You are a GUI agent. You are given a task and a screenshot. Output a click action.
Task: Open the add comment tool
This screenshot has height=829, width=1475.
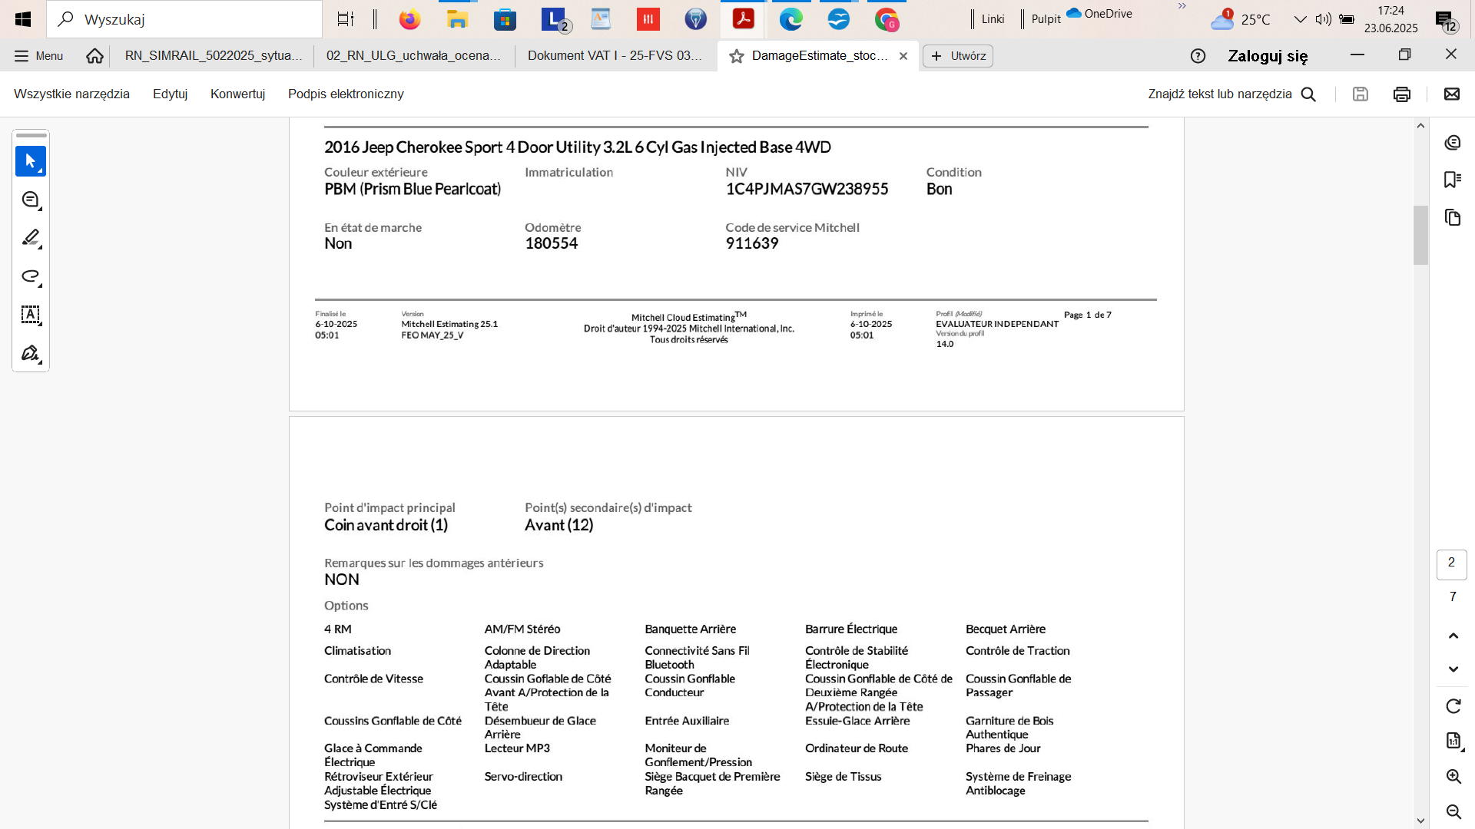click(31, 200)
